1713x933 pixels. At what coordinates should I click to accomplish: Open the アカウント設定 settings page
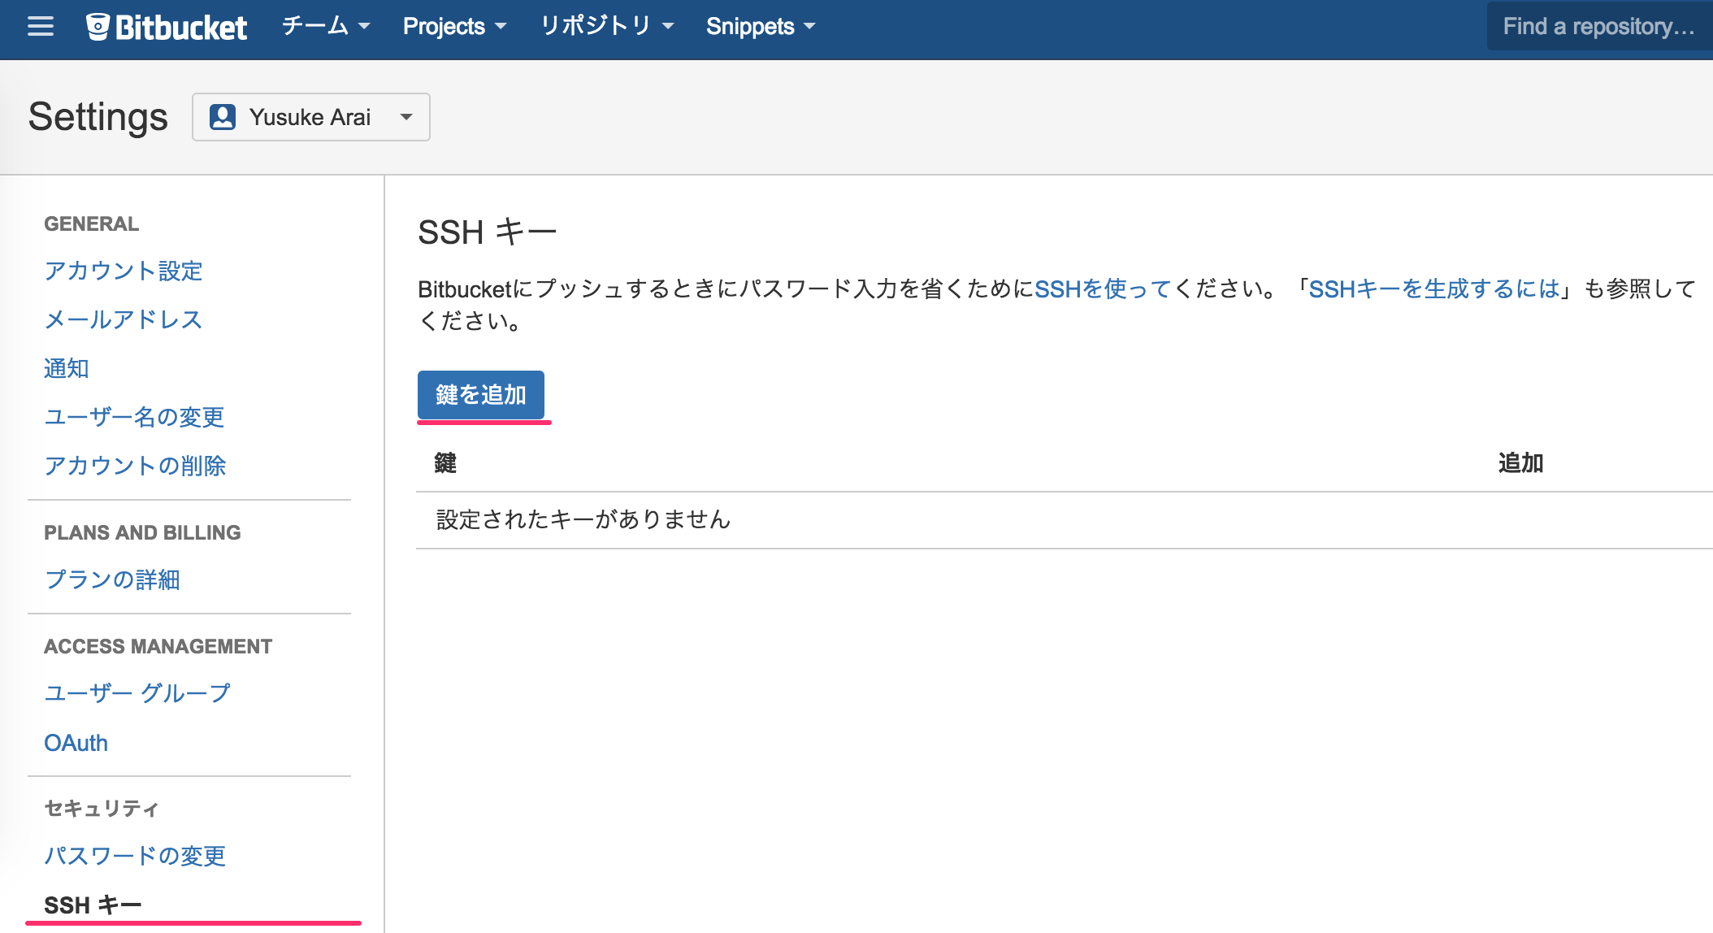pos(124,271)
